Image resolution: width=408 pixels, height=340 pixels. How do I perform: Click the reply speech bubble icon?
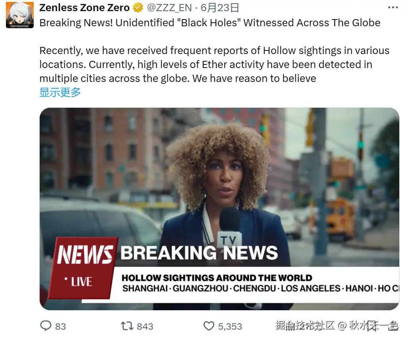[46, 326]
